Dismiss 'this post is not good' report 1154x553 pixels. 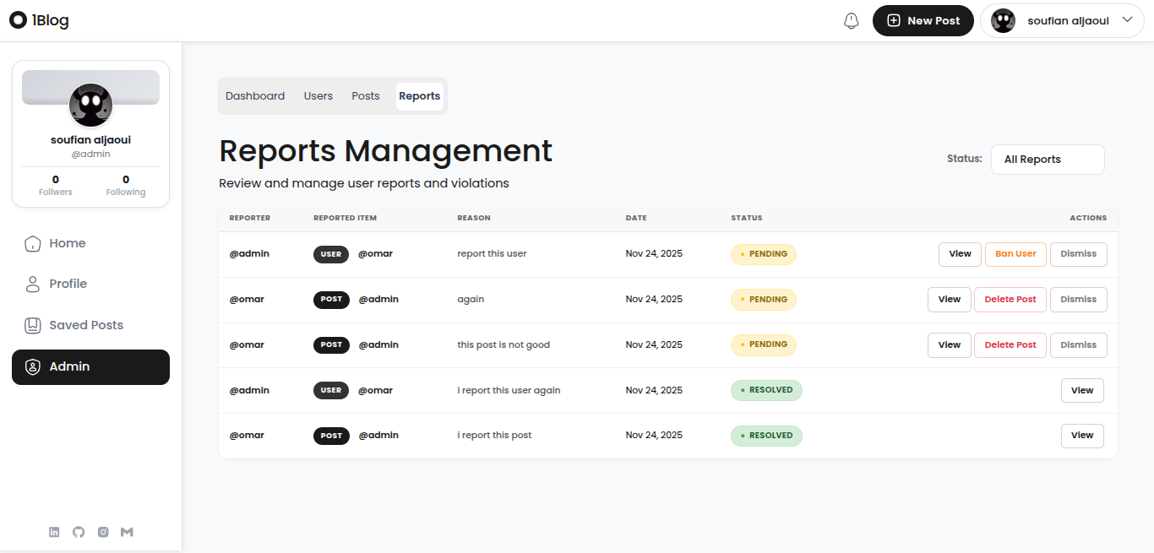click(1078, 345)
